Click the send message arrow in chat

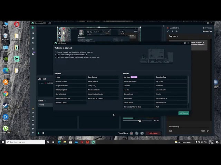tap(208, 131)
